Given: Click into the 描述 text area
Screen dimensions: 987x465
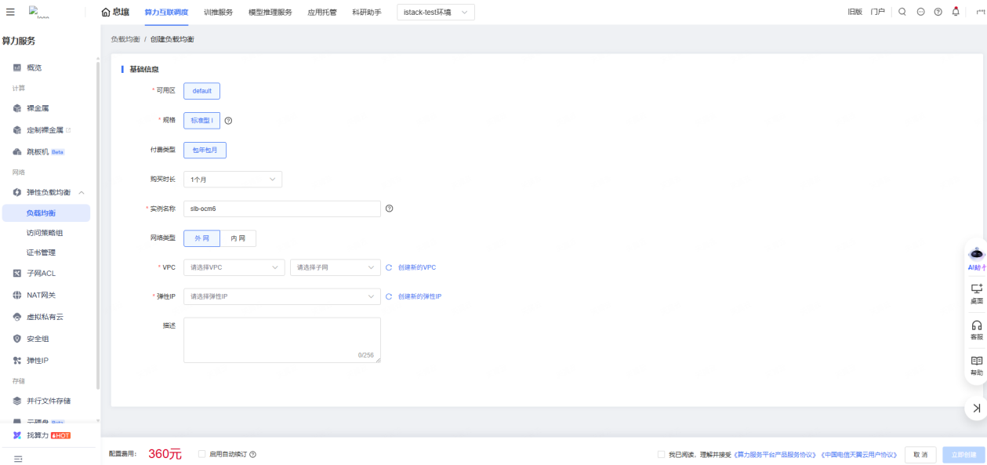Looking at the screenshot, I should pyautogui.click(x=281, y=340).
